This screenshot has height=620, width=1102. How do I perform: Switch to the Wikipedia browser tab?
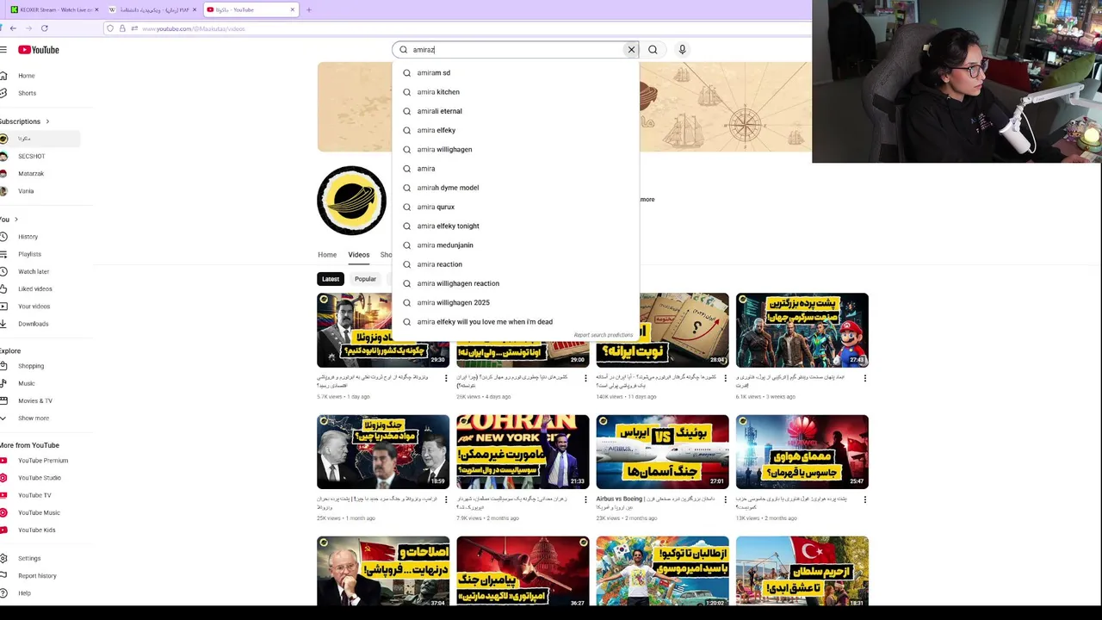tap(152, 9)
